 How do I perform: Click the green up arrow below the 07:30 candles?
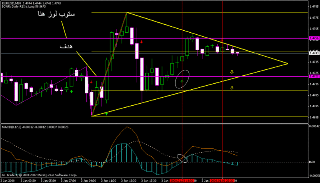[71, 92]
